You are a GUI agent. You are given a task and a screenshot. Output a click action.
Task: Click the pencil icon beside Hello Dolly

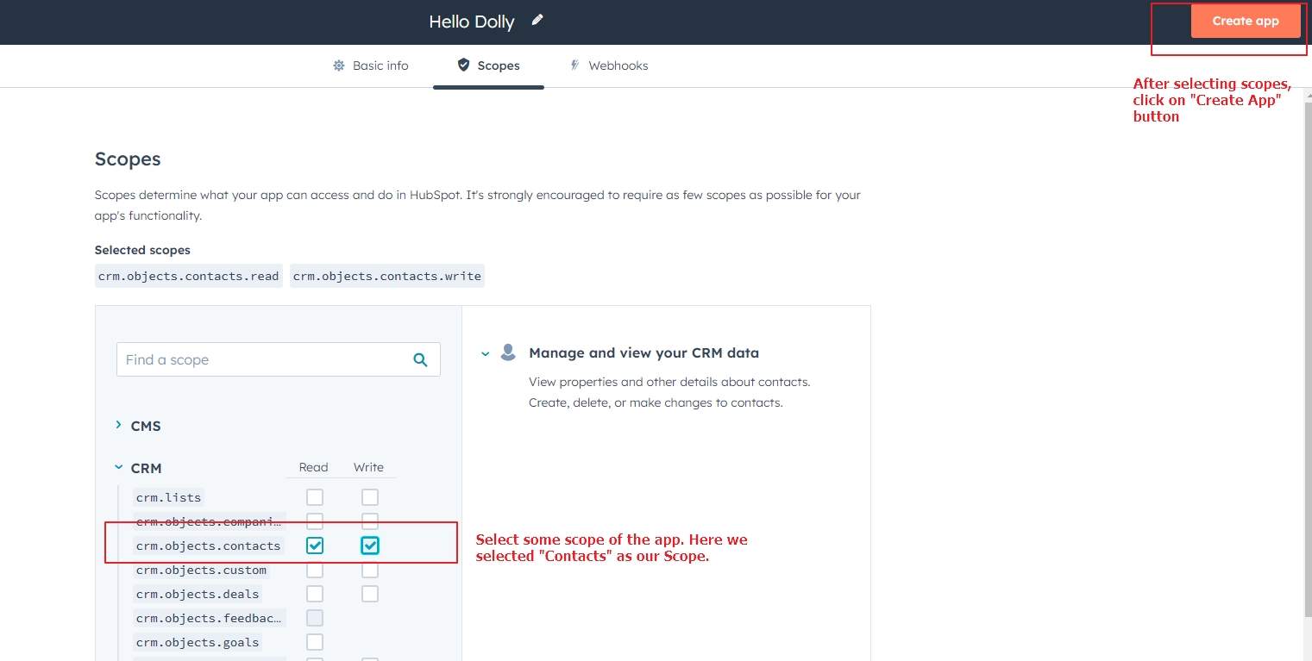[537, 20]
